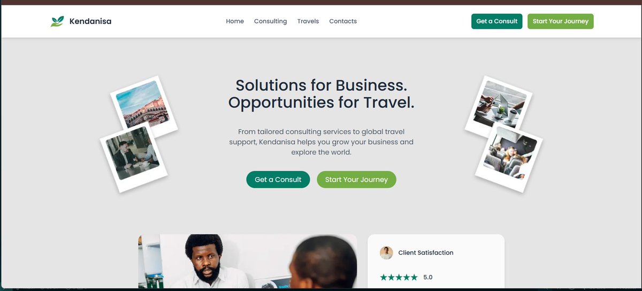Navigate to the Contacts page link
642x291 pixels.
click(343, 21)
